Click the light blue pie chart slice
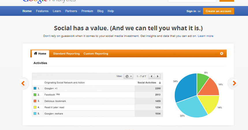This screenshot has width=248, height=130. pos(192,108)
